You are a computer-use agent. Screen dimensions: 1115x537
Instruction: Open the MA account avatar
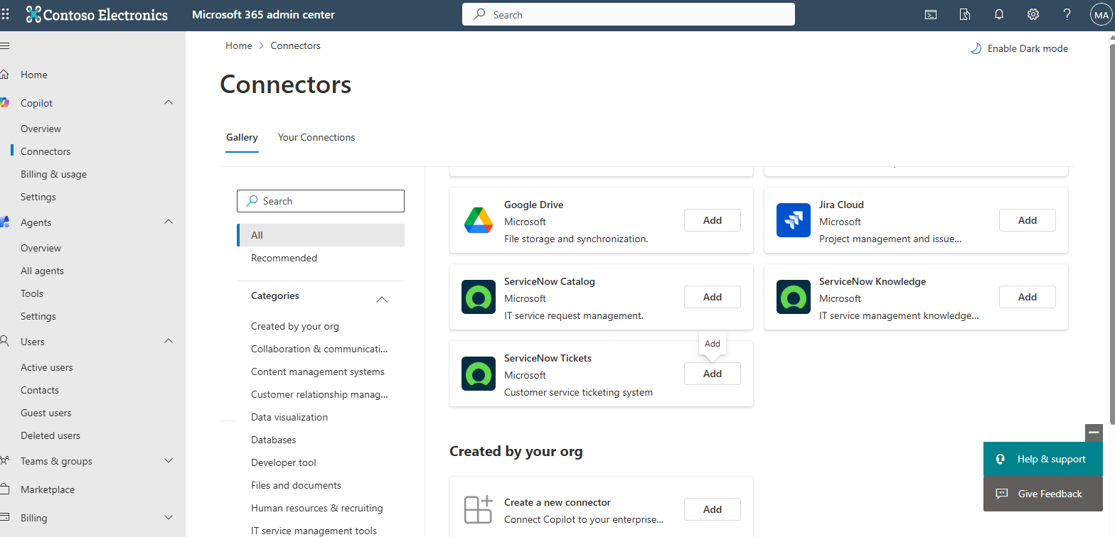click(x=1101, y=15)
